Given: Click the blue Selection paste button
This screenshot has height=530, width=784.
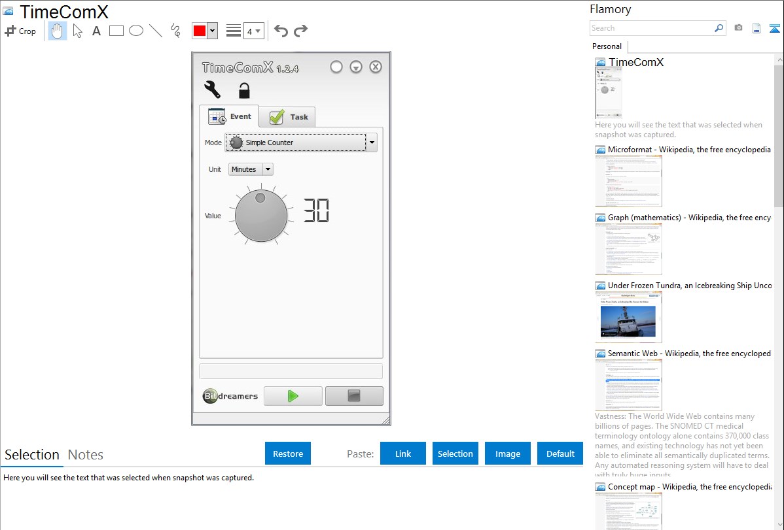Looking at the screenshot, I should (x=455, y=454).
